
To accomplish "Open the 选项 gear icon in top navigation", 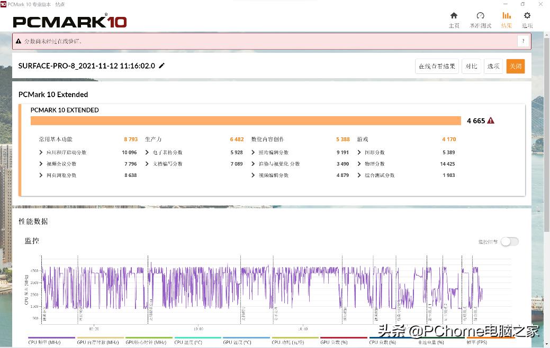I will [x=527, y=16].
